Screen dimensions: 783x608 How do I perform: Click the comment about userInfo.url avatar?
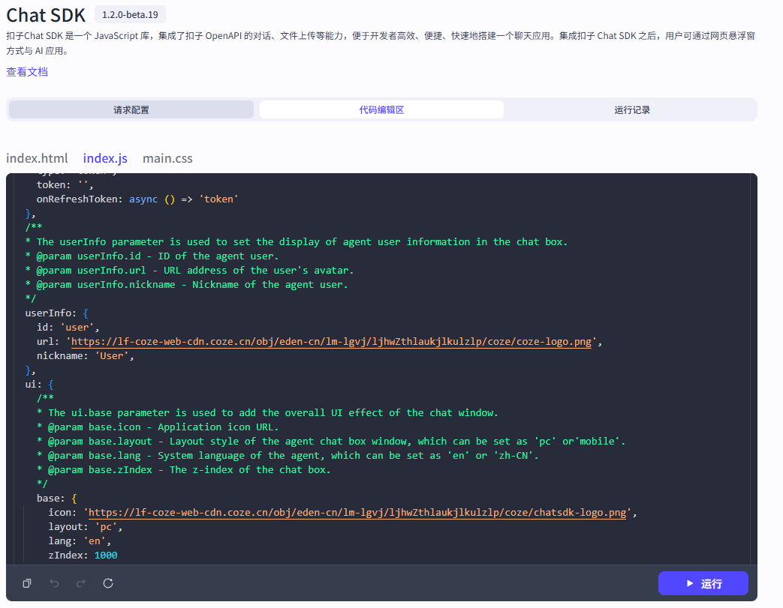(x=189, y=271)
